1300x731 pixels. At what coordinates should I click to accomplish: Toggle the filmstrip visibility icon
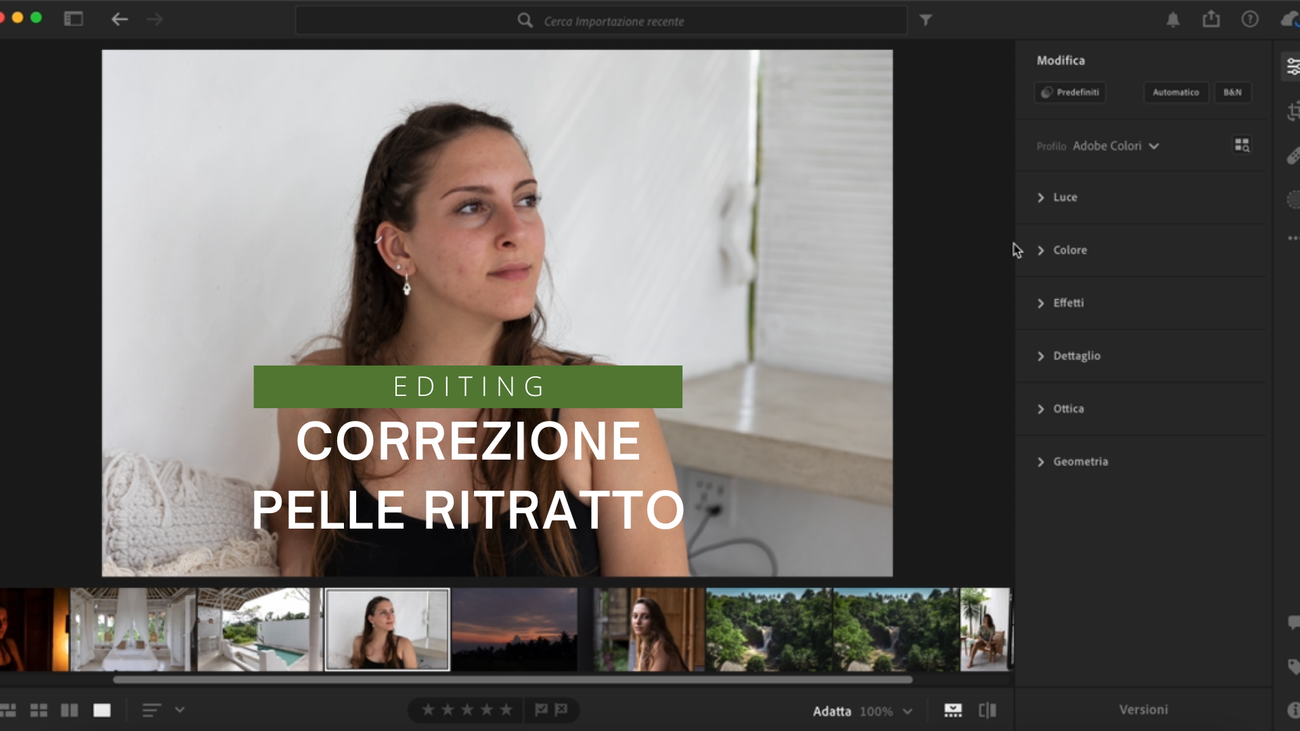point(953,710)
